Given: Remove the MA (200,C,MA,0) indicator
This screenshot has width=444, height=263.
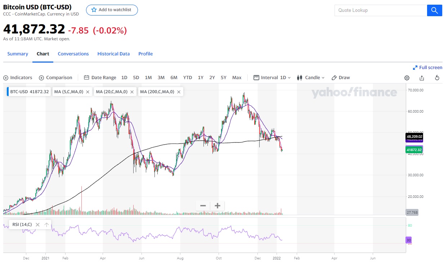Looking at the screenshot, I should pos(179,92).
